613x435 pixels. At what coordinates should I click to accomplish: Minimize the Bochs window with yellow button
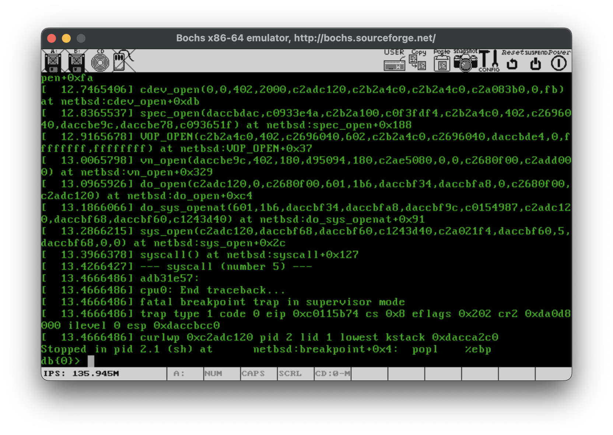coord(66,38)
